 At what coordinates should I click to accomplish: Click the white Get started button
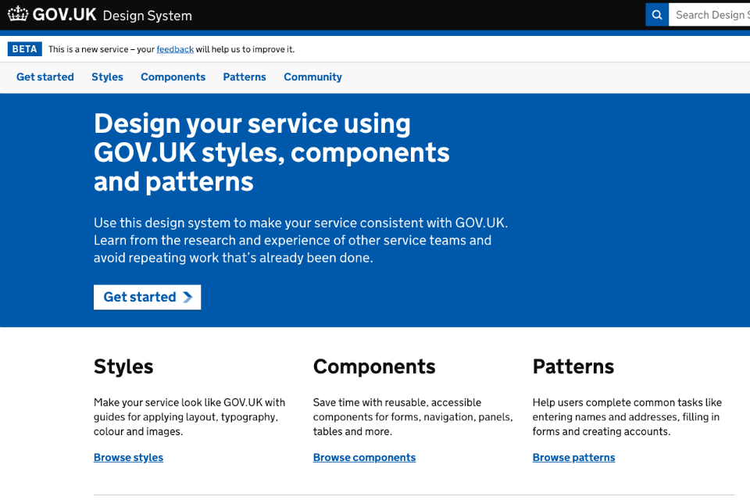click(148, 297)
